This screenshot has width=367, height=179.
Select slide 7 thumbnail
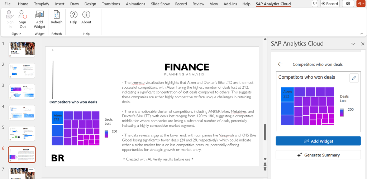(x=22, y=174)
